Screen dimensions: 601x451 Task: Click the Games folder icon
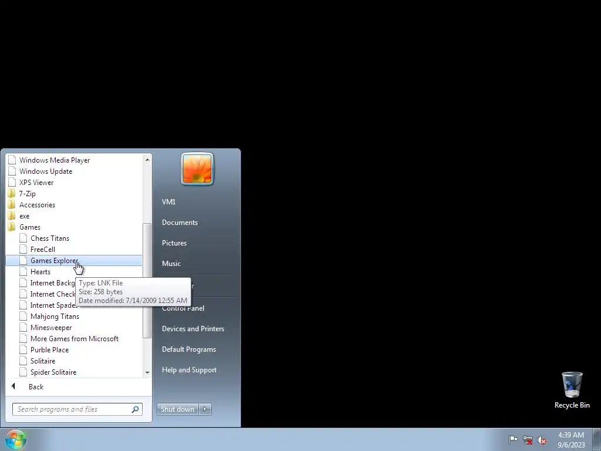point(12,227)
